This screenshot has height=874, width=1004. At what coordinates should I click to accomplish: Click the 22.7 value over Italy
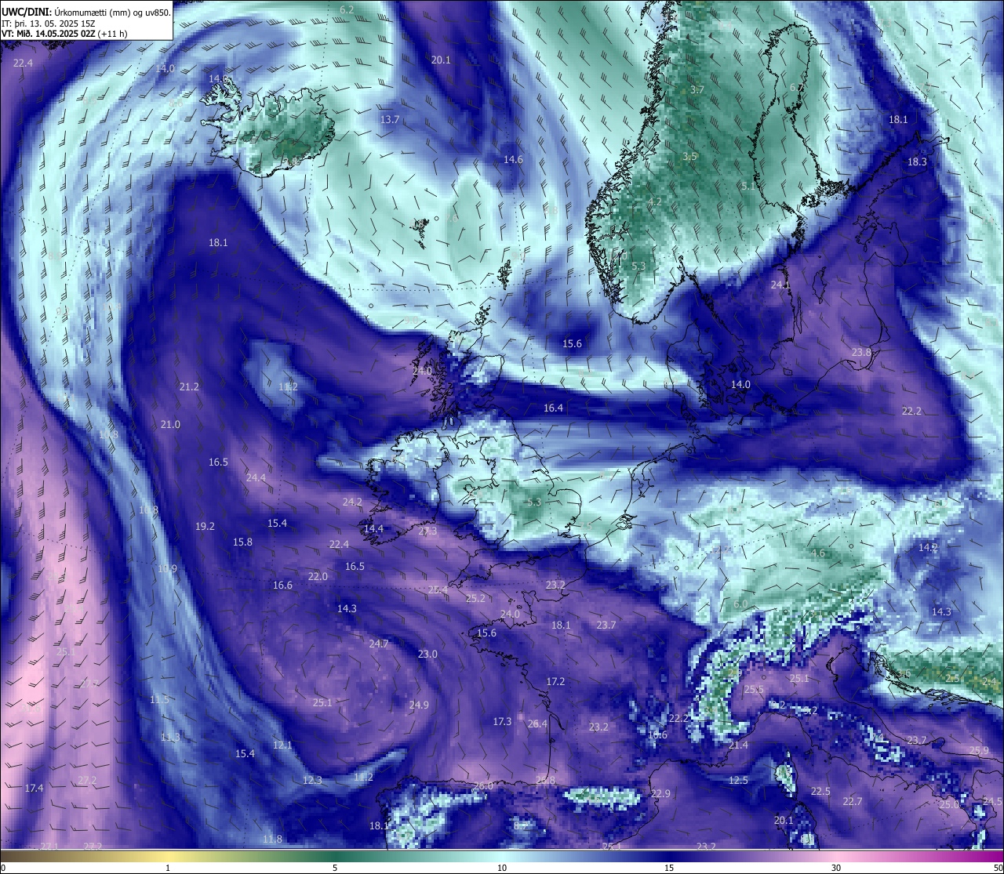853,801
